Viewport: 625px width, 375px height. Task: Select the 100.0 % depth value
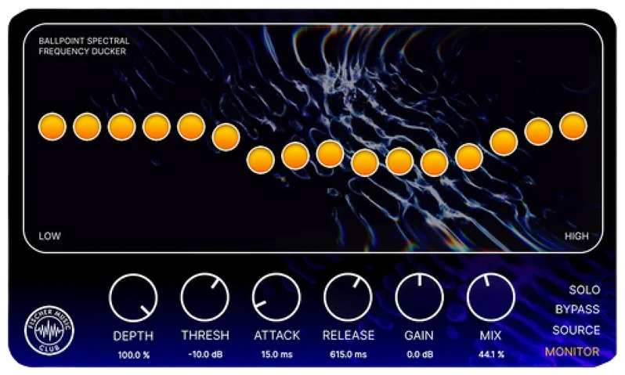(133, 355)
